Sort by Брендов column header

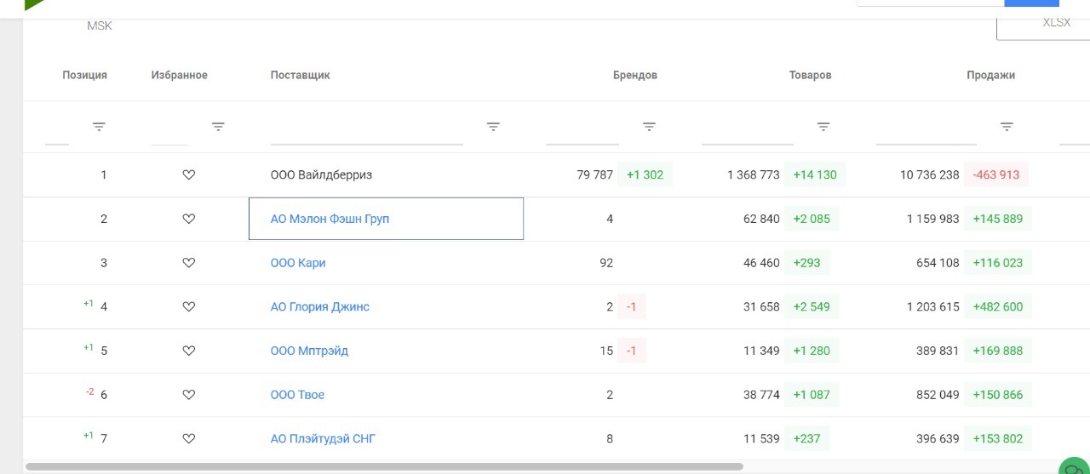pyautogui.click(x=634, y=75)
